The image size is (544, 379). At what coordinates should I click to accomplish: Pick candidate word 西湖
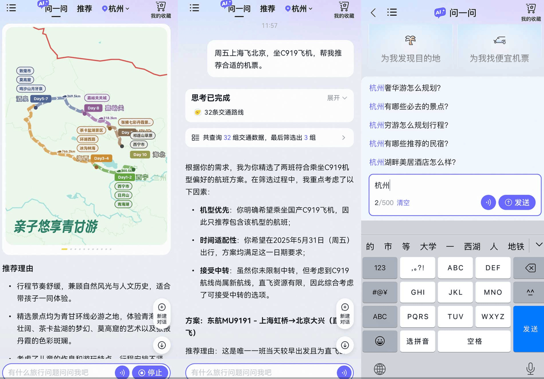[472, 246]
